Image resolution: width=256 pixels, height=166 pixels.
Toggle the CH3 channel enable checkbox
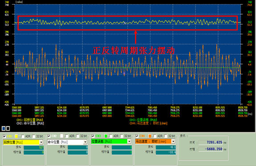93,136
